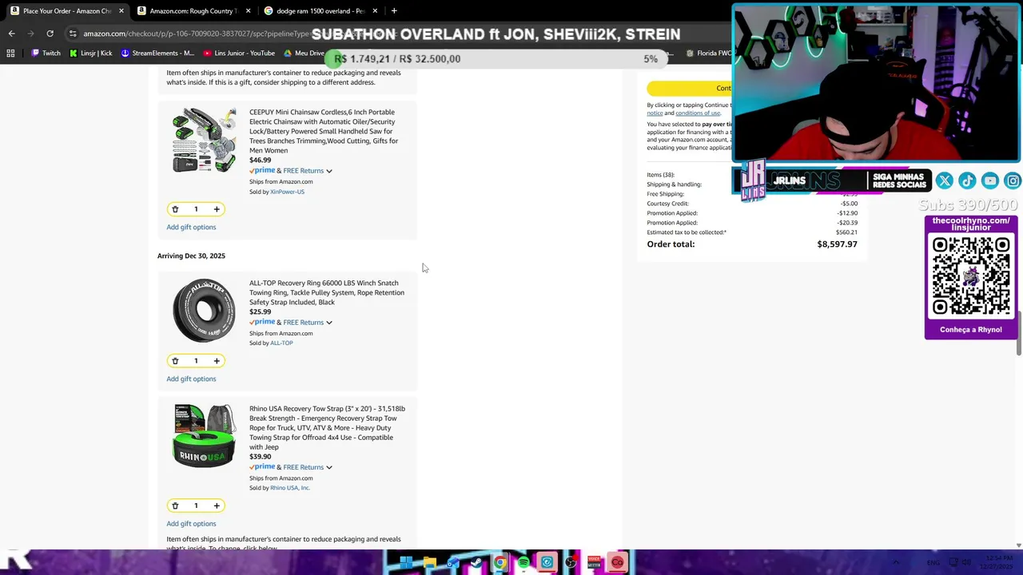The height and width of the screenshot is (575, 1023).
Task: Open the Chrome apps grid shortcut
Action: point(10,54)
